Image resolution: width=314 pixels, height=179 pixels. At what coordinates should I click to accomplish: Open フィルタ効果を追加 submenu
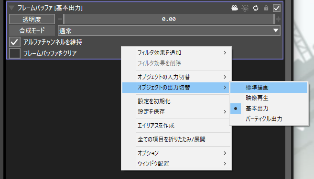[x=176, y=53]
